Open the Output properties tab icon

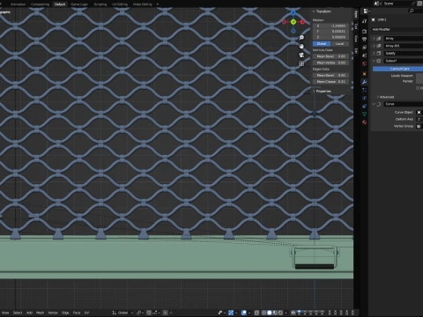[x=365, y=40]
